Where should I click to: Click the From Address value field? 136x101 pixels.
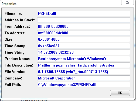84,26
